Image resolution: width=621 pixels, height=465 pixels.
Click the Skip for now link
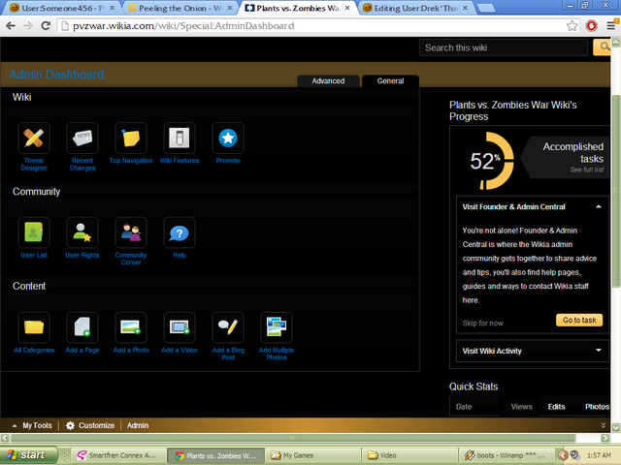click(483, 323)
